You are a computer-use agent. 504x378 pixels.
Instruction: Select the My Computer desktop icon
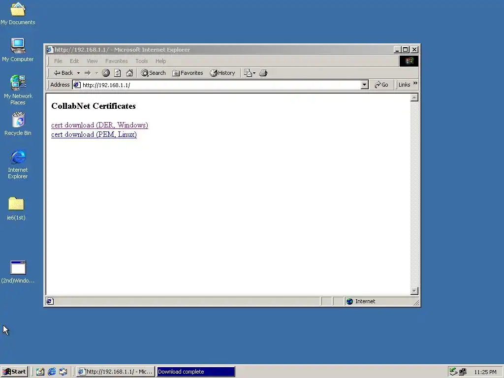18,50
